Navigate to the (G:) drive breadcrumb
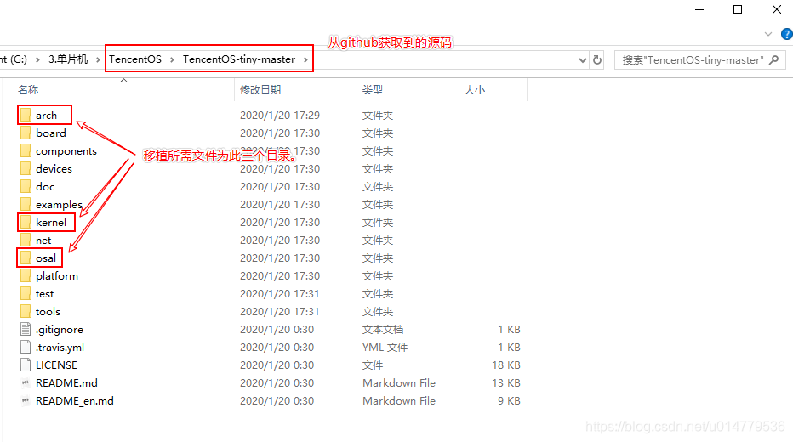This screenshot has width=793, height=442. click(14, 59)
